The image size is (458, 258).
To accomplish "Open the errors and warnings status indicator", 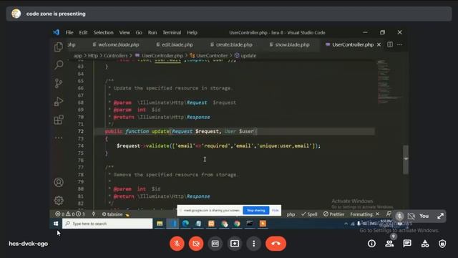I will [x=70, y=214].
